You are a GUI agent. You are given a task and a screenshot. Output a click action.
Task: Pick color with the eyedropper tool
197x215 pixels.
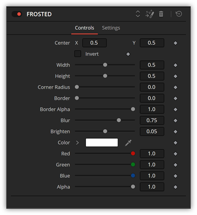click(x=128, y=143)
